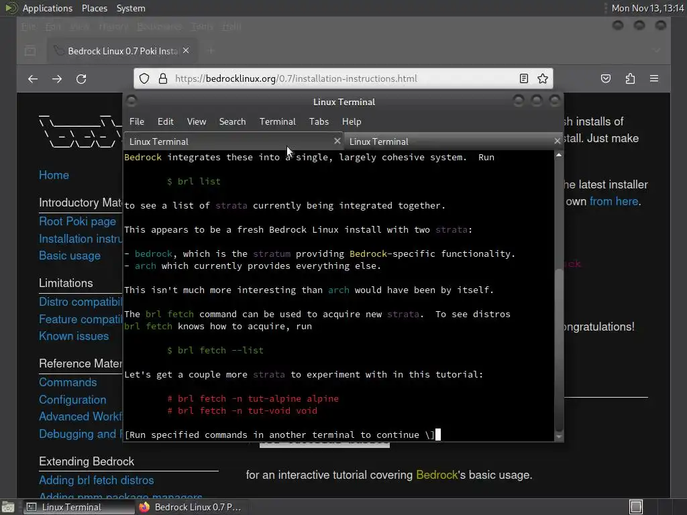Click workspace switcher in bottom panel
Screen dimensions: 687x515
636,507
